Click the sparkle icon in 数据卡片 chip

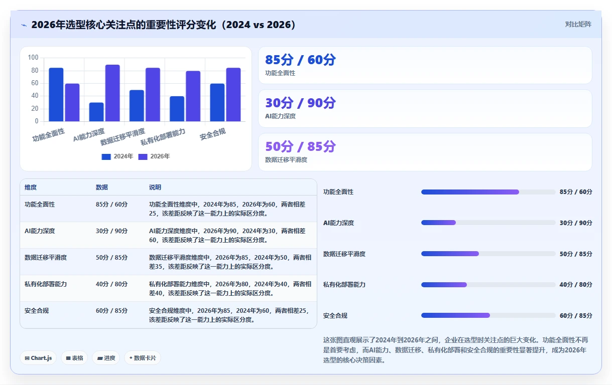131,358
